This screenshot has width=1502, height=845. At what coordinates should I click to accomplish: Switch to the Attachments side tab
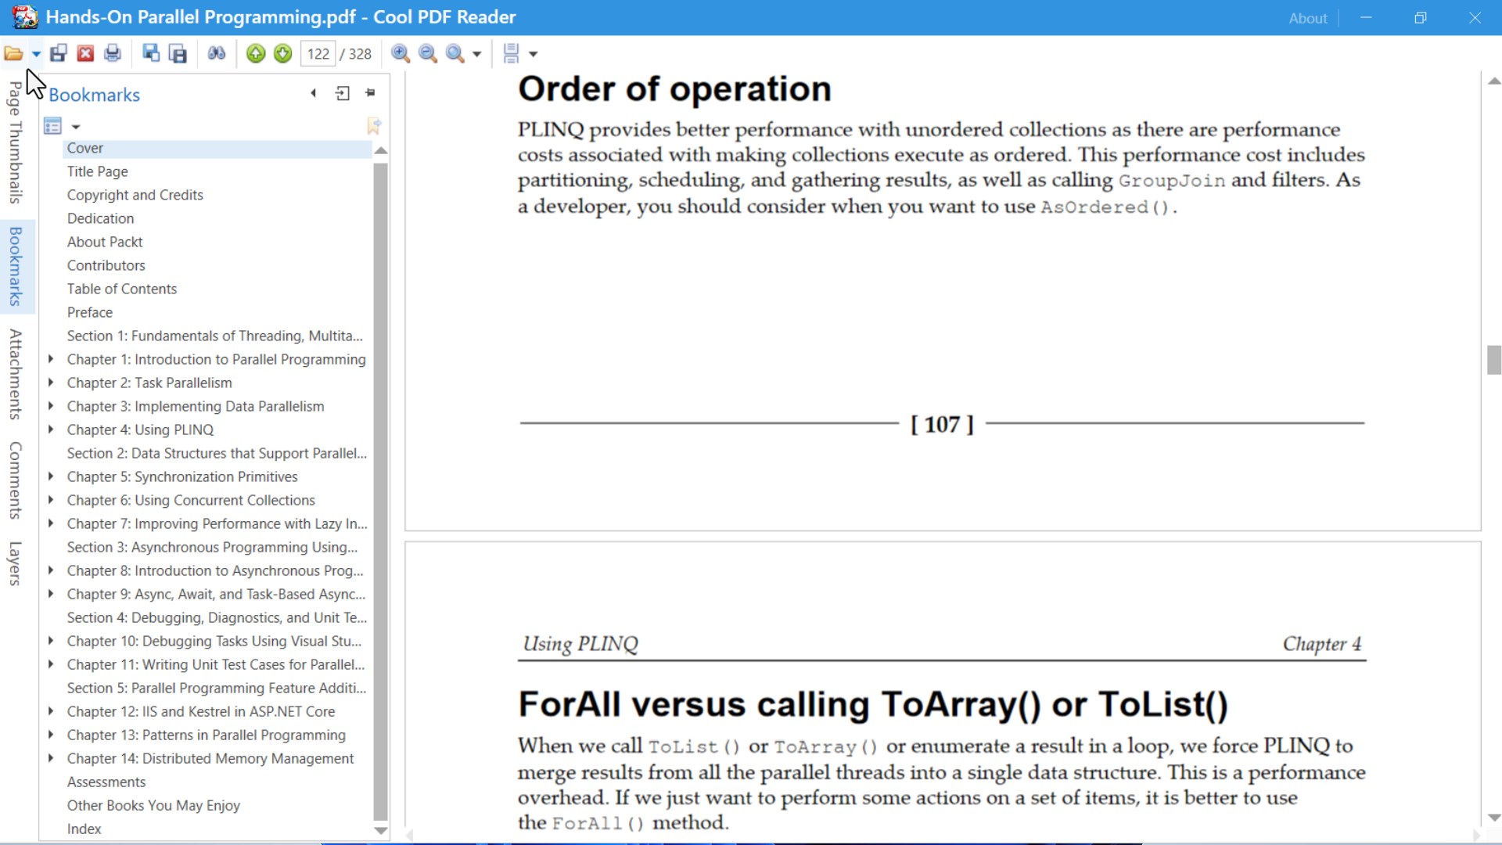pos(15,374)
